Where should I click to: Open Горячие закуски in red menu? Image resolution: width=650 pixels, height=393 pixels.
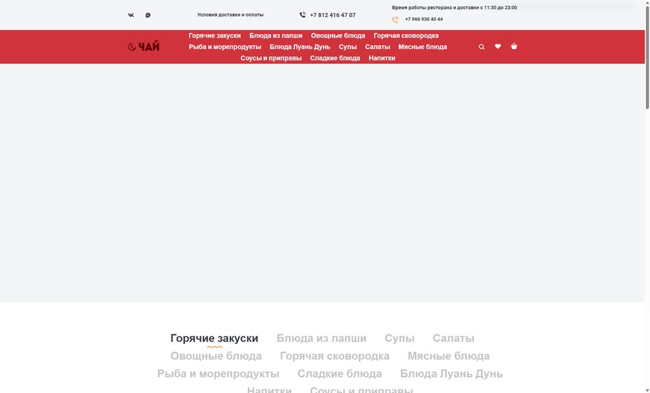(214, 35)
